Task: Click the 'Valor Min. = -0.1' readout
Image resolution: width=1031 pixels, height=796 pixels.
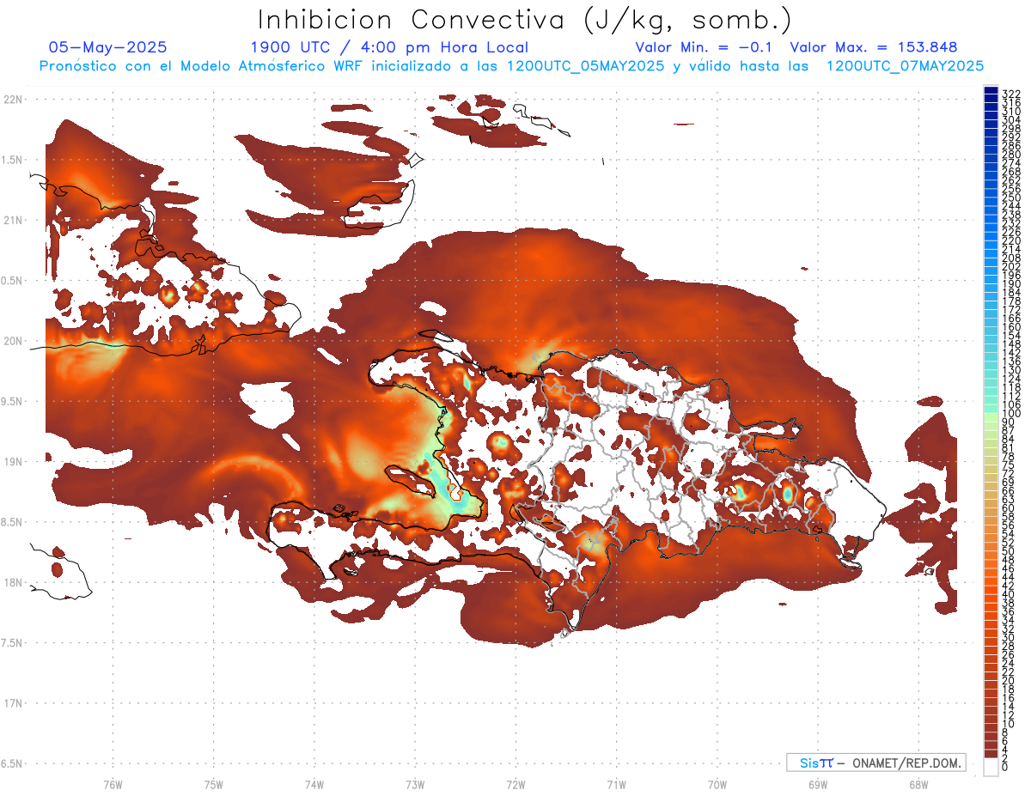Action: pyautogui.click(x=705, y=47)
